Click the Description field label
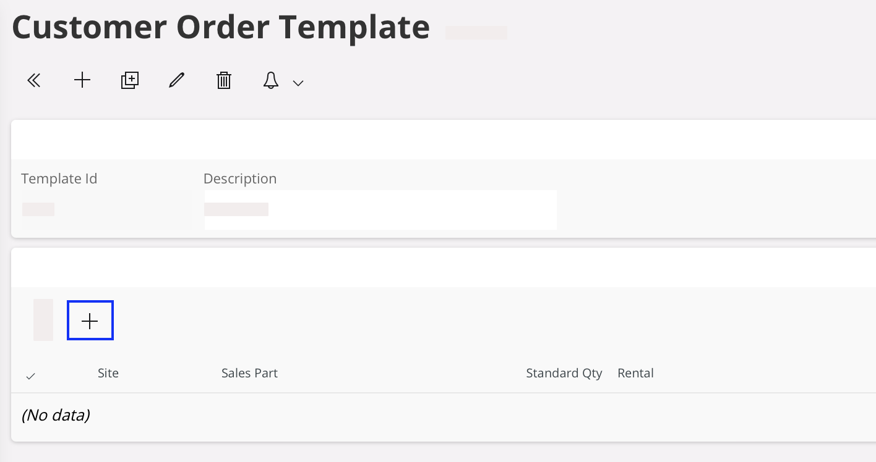Screen dimensions: 876x462 pyautogui.click(x=240, y=178)
